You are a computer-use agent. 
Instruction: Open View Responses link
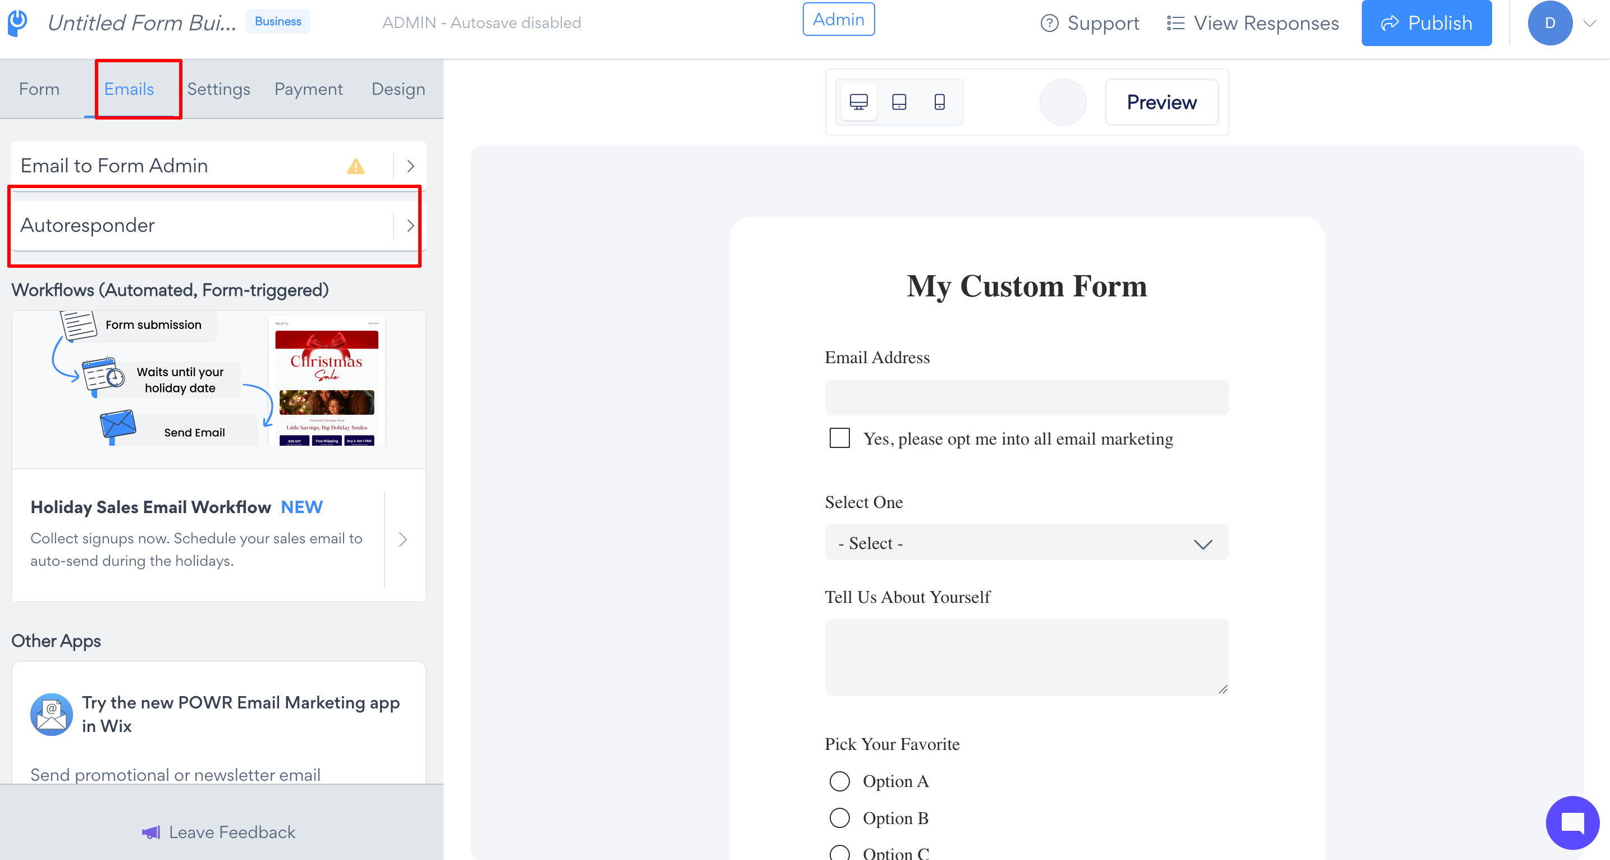point(1252,23)
